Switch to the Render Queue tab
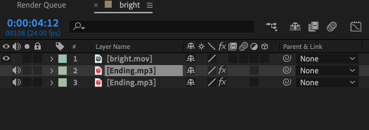 pos(41,5)
